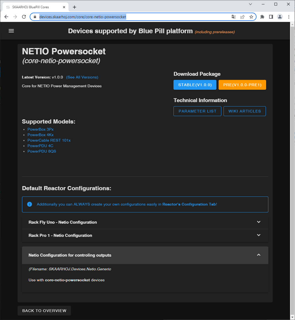Viewport: 295px width, 320px height.
Task: Click the NETIO Powersocket heading
Action: coord(64,51)
